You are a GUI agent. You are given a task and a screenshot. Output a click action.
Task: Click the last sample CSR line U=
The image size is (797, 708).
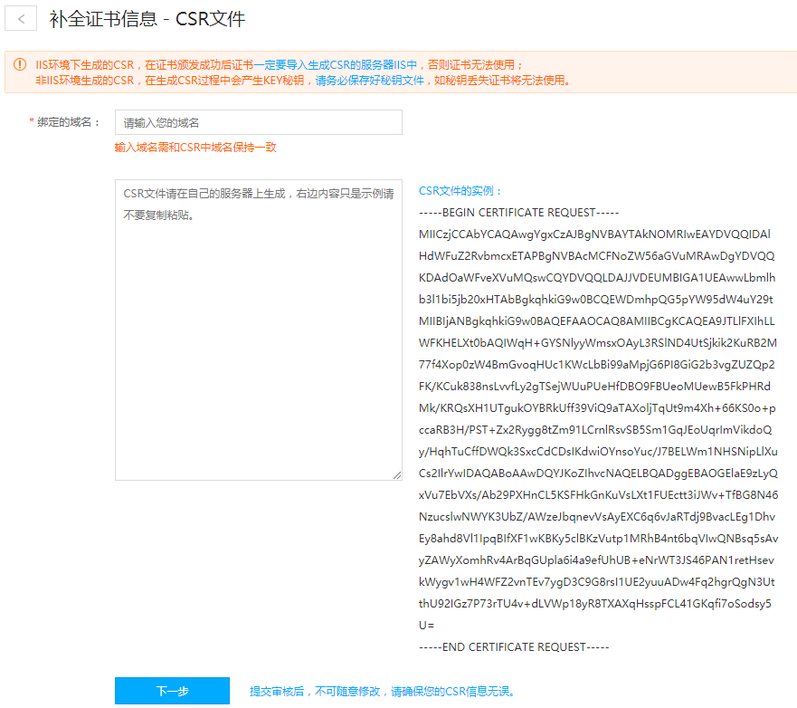point(427,626)
